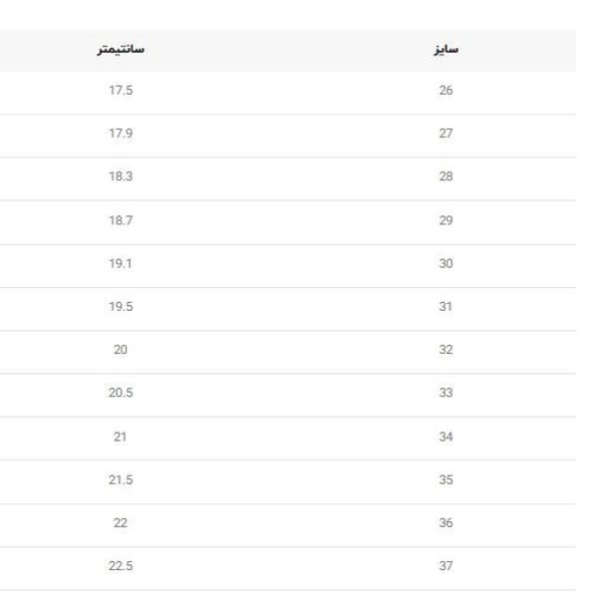
Task: Select size 27 cell
Action: tap(446, 134)
